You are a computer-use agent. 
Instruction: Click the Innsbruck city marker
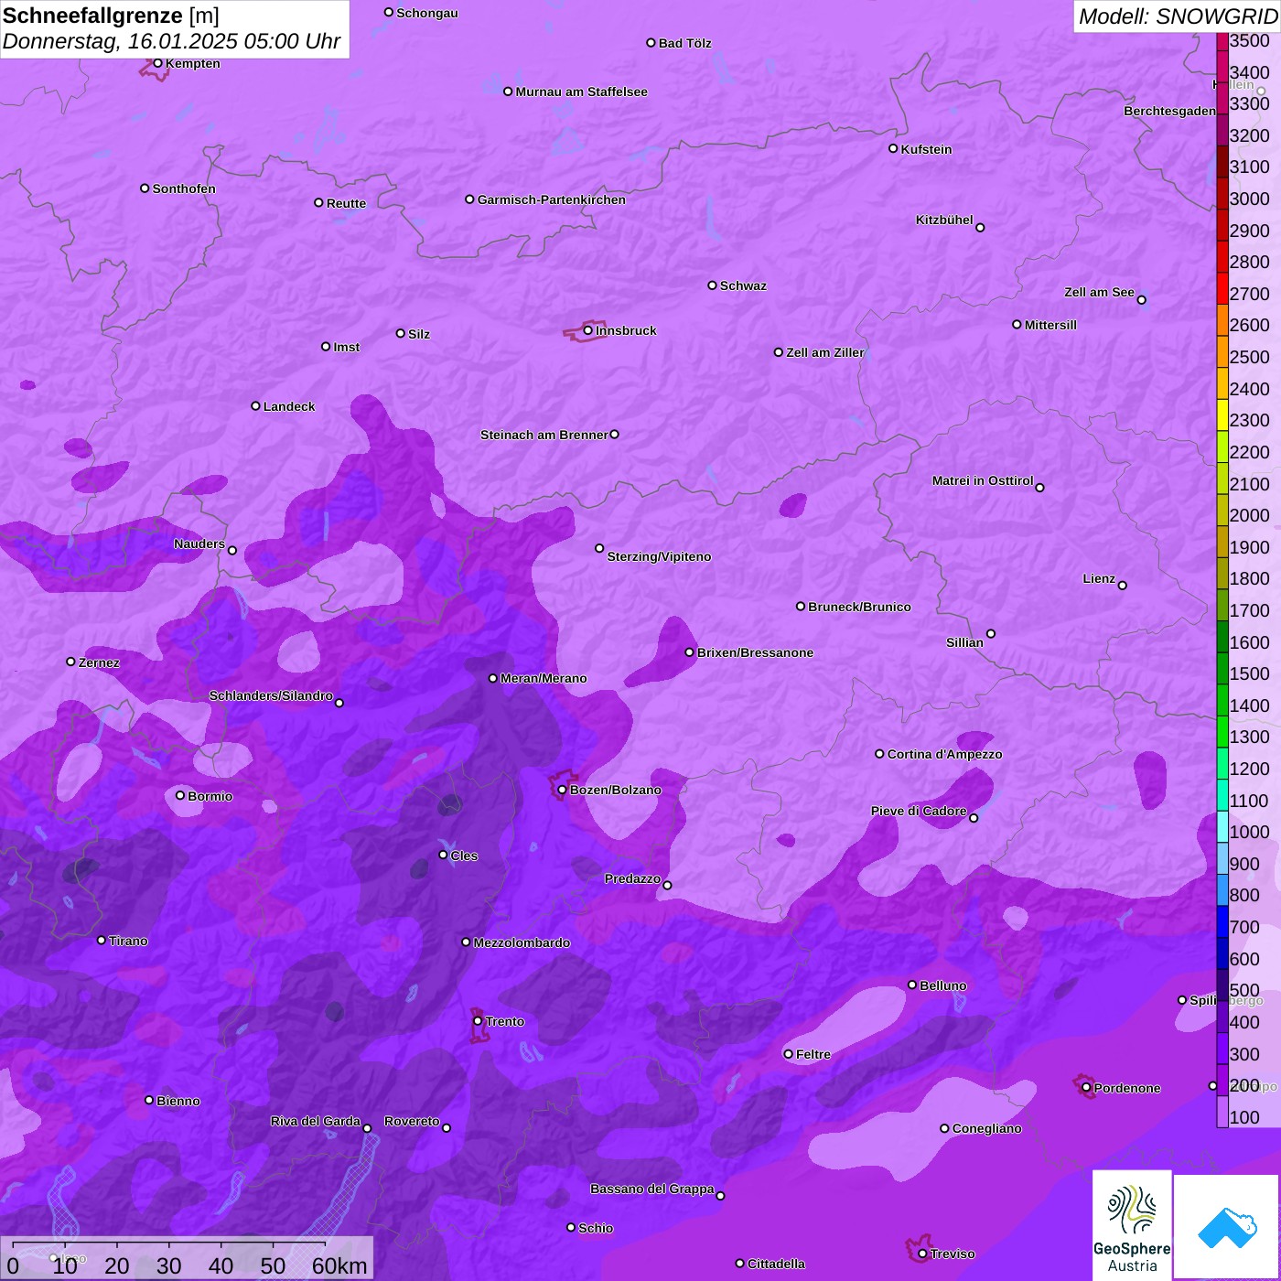[588, 330]
